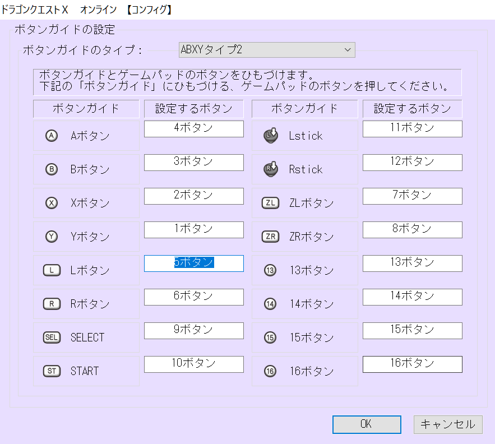This screenshot has width=495, height=444.
Task: Click the X button guide icon
Action: pos(52,203)
